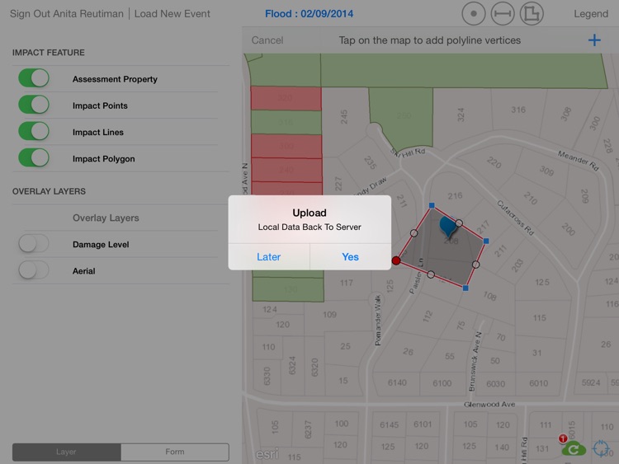The image size is (619, 464).
Task: Tap the GPS locate crosshair icon
Action: (601, 448)
